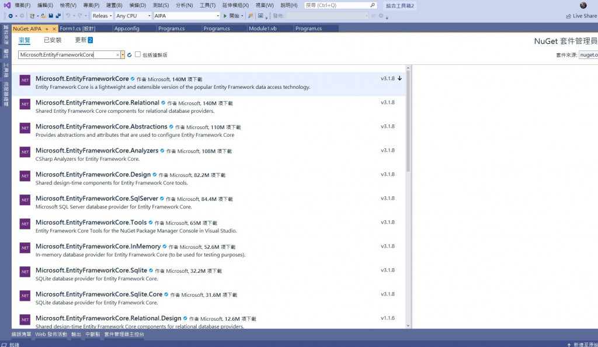Select the 瀏覽 tab
Viewport: 598px width, 347px height.
tap(24, 40)
